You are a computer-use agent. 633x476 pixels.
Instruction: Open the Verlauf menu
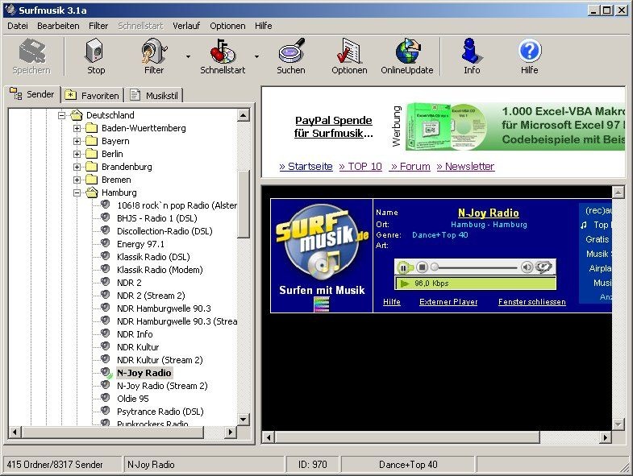pos(186,26)
